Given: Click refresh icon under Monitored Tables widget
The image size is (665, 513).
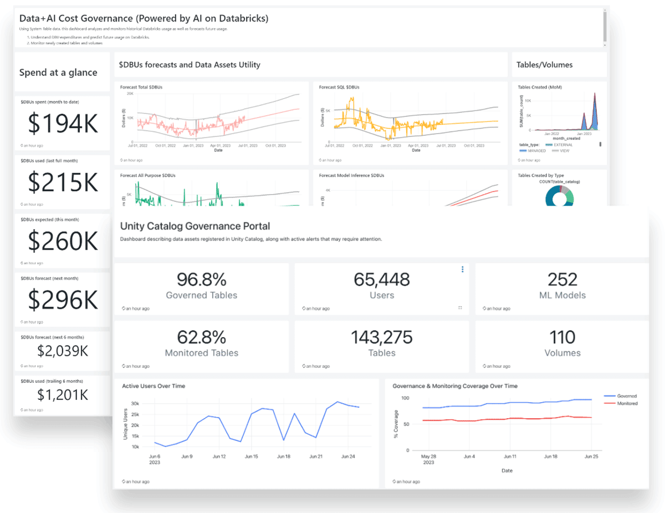Looking at the screenshot, I should coord(123,366).
